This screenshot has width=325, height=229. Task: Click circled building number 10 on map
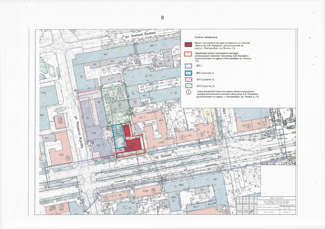point(153,191)
